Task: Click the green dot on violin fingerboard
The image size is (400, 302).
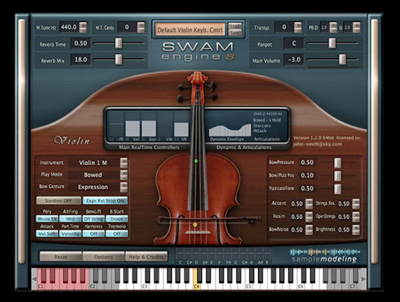Action: pos(196,161)
